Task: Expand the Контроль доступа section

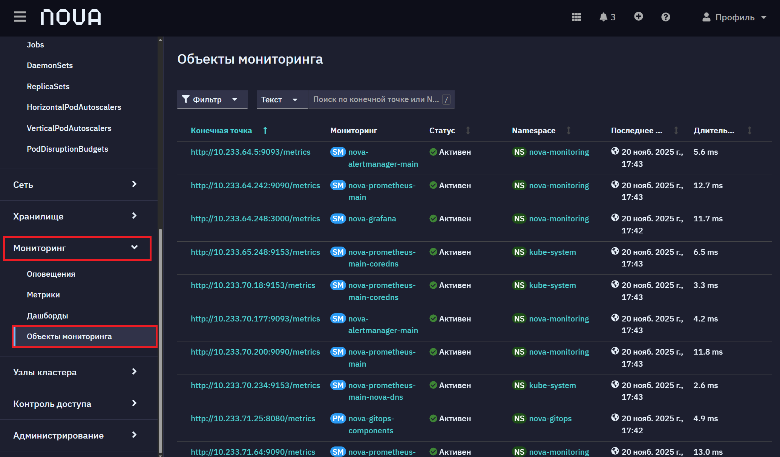Action: (x=79, y=404)
